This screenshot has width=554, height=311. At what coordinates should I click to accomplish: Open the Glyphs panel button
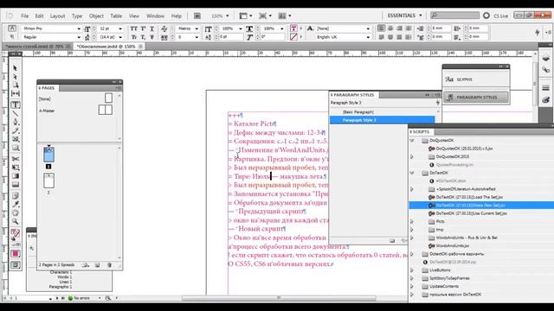(476, 79)
